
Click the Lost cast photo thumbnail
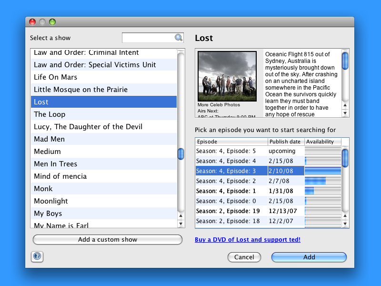pyautogui.click(x=227, y=76)
